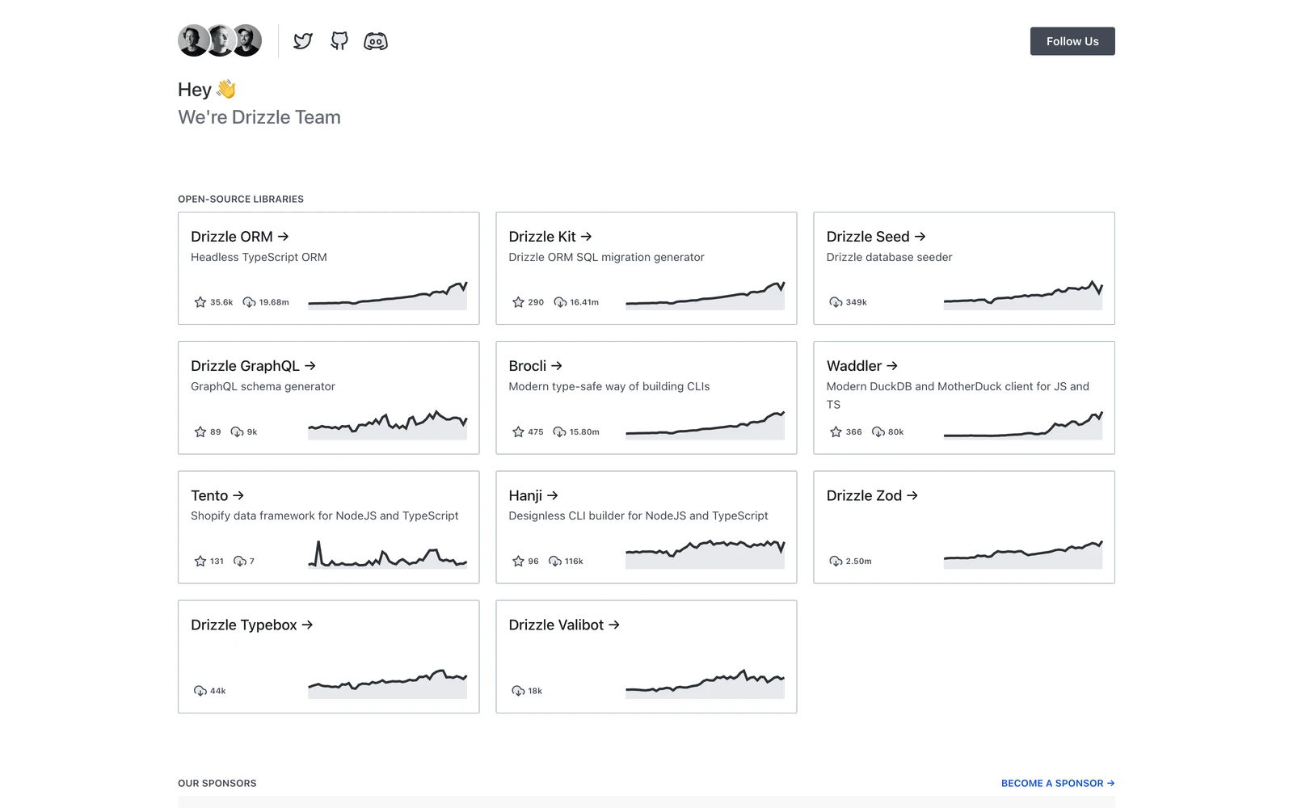Click the '19.68m' downloads value

pyautogui.click(x=274, y=302)
